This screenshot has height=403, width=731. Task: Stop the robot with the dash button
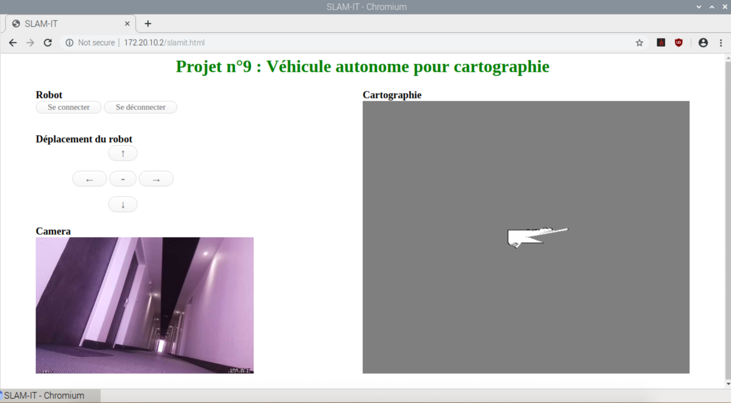[x=122, y=179]
